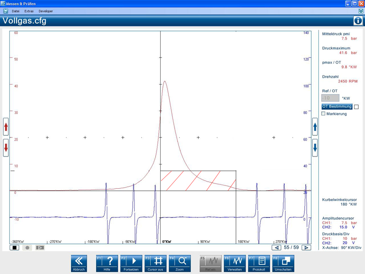Go to the previous record before 55 / 59

(x=276, y=248)
